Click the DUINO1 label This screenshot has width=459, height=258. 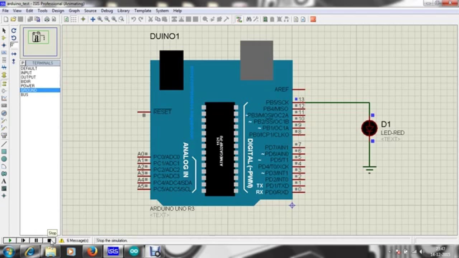[164, 36]
